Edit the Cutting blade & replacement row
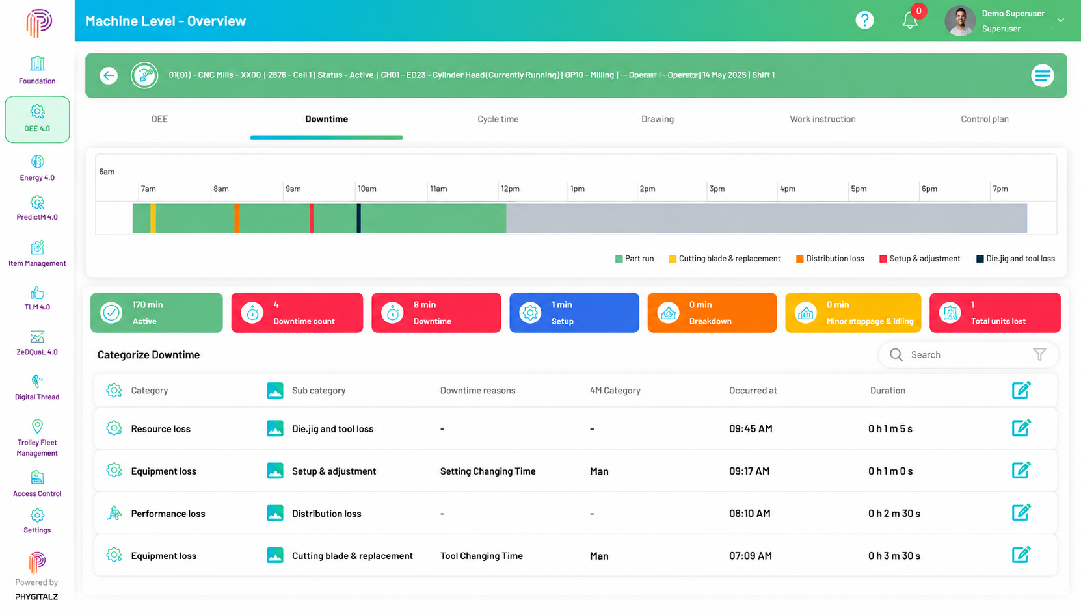Screen dimensions: 1081x615 (1021, 555)
